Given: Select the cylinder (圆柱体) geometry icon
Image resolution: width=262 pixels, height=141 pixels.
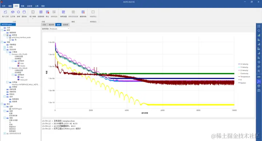Looking at the screenshot, I should point(24,13).
